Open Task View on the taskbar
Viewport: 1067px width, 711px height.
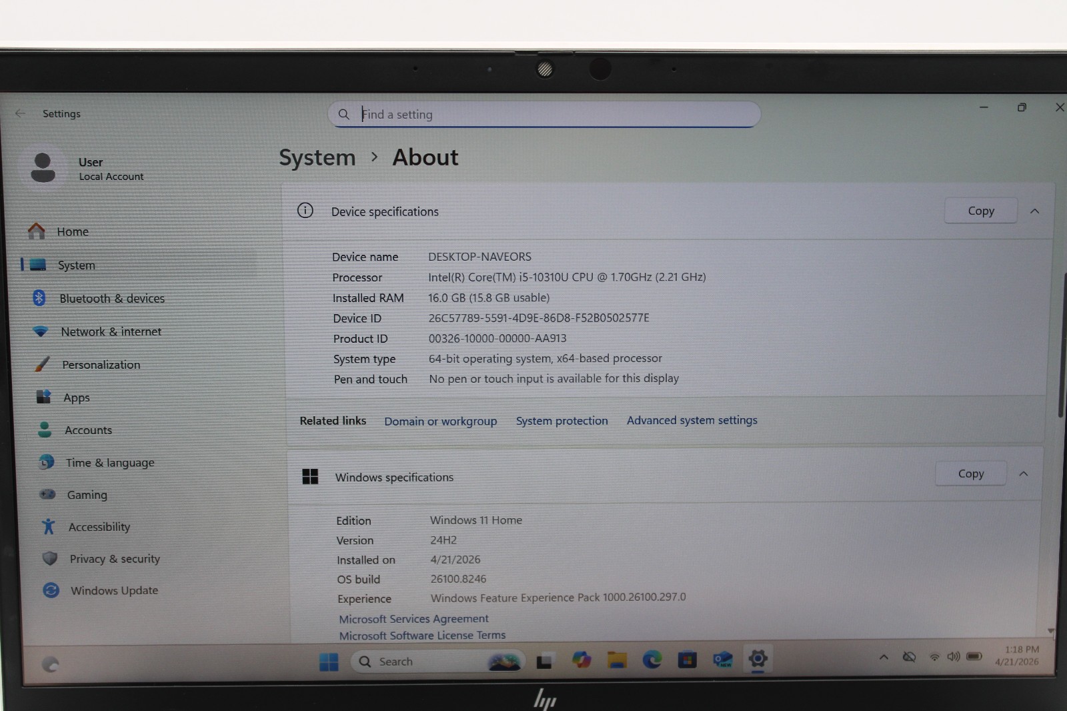pyautogui.click(x=544, y=661)
